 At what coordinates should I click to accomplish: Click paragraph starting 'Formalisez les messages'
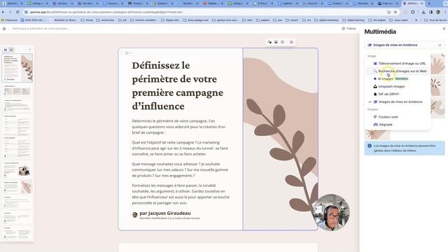[x=181, y=195]
